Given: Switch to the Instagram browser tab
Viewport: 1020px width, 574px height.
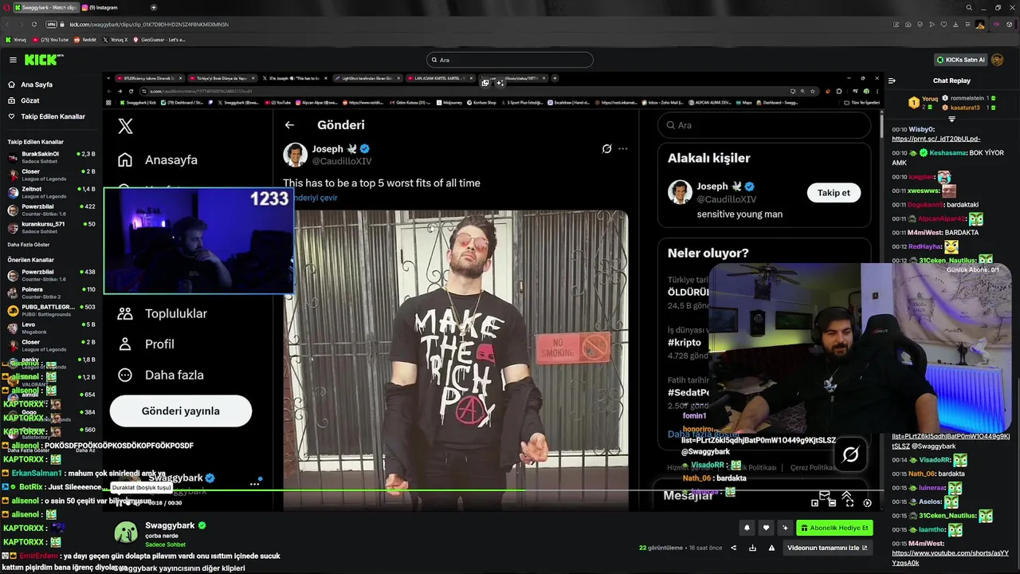Looking at the screenshot, I should tap(100, 7).
